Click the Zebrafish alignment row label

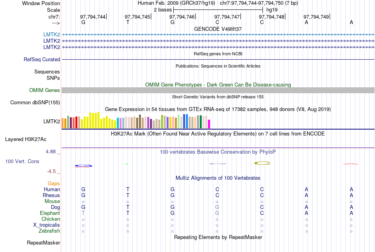[49, 231]
